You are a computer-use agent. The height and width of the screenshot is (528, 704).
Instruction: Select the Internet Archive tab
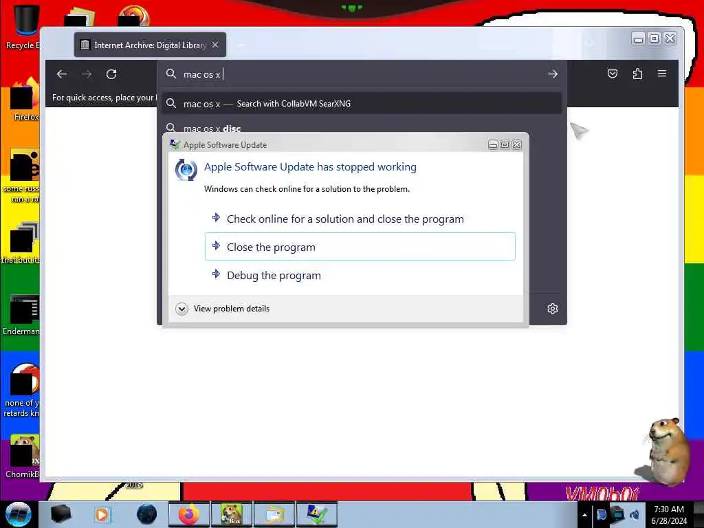(x=150, y=45)
